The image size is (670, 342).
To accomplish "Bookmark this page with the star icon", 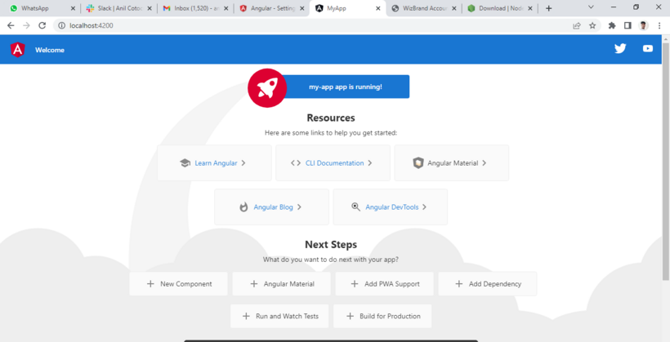I will coord(592,25).
